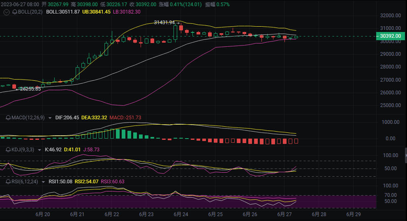Click the RSI2:54.07 value

pyautogui.click(x=87, y=182)
